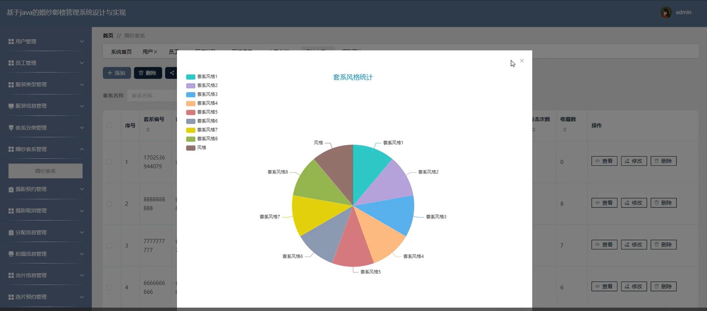Toggle 套系风格4 legend entry
The image size is (707, 311).
(202, 103)
